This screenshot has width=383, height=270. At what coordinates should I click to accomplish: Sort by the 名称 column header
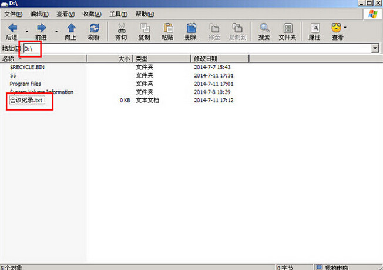[43, 59]
